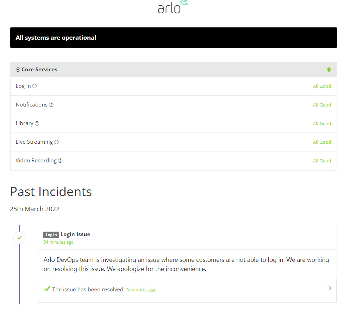Click All Good status for Video Recording
Screen dimensions: 350x310
coord(322,161)
